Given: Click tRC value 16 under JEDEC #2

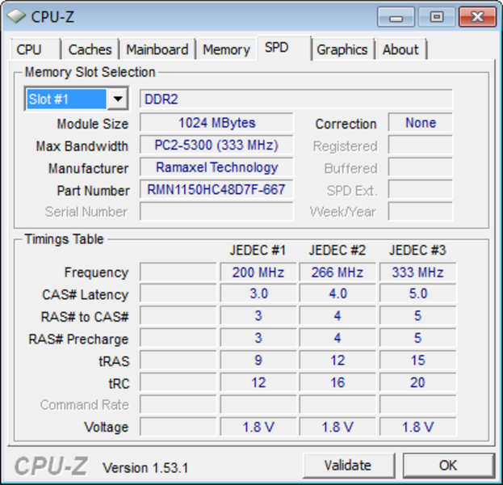Looking at the screenshot, I should click(337, 382).
